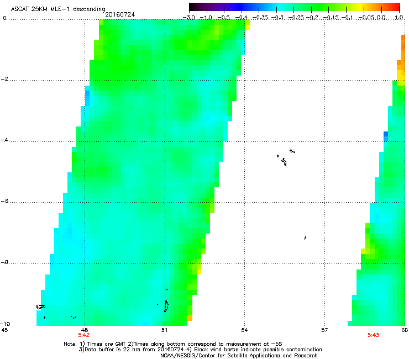409x359 pixels.
Task: Click the NOAA/NESDIS credit line
Action: point(239,356)
